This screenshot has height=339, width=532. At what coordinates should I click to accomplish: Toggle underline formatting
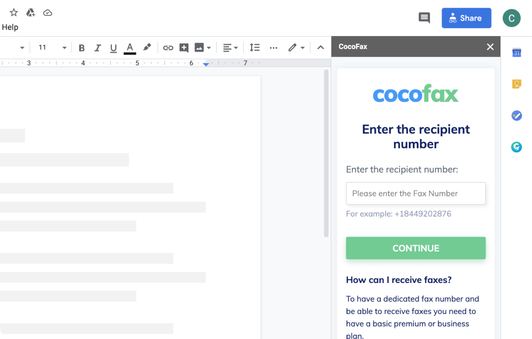pyautogui.click(x=113, y=48)
